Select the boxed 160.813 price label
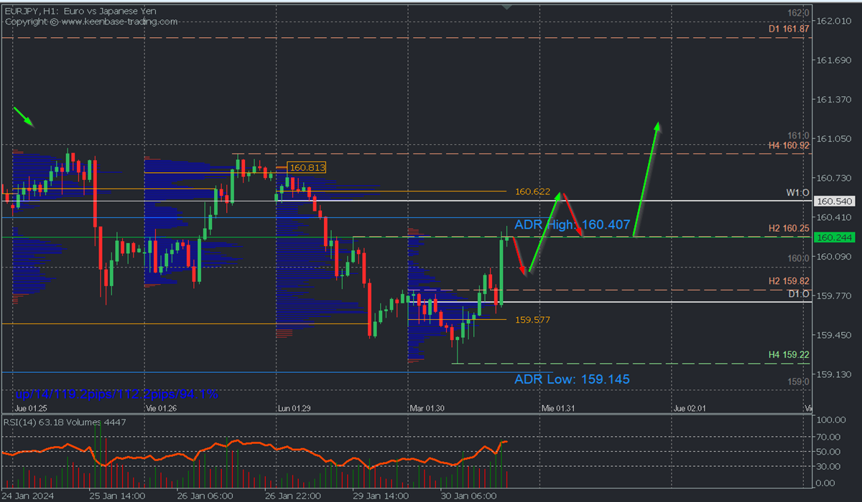Image resolution: width=862 pixels, height=502 pixels. 307,168
